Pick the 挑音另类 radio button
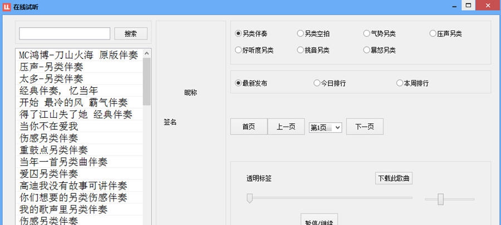 pyautogui.click(x=313, y=50)
